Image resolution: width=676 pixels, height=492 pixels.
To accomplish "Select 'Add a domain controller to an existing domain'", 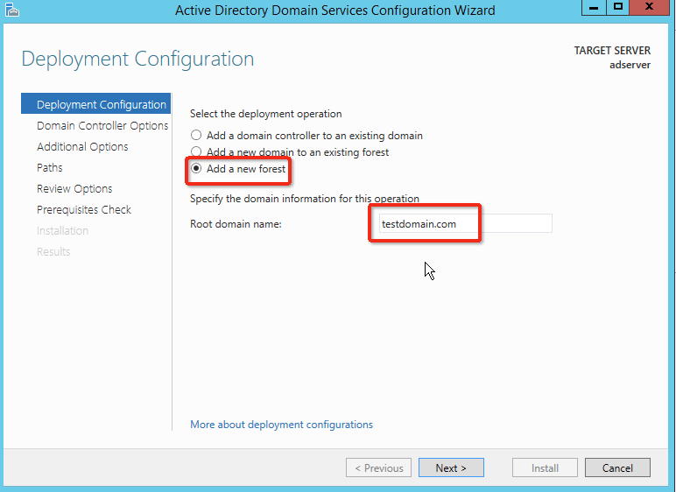I will [197, 136].
